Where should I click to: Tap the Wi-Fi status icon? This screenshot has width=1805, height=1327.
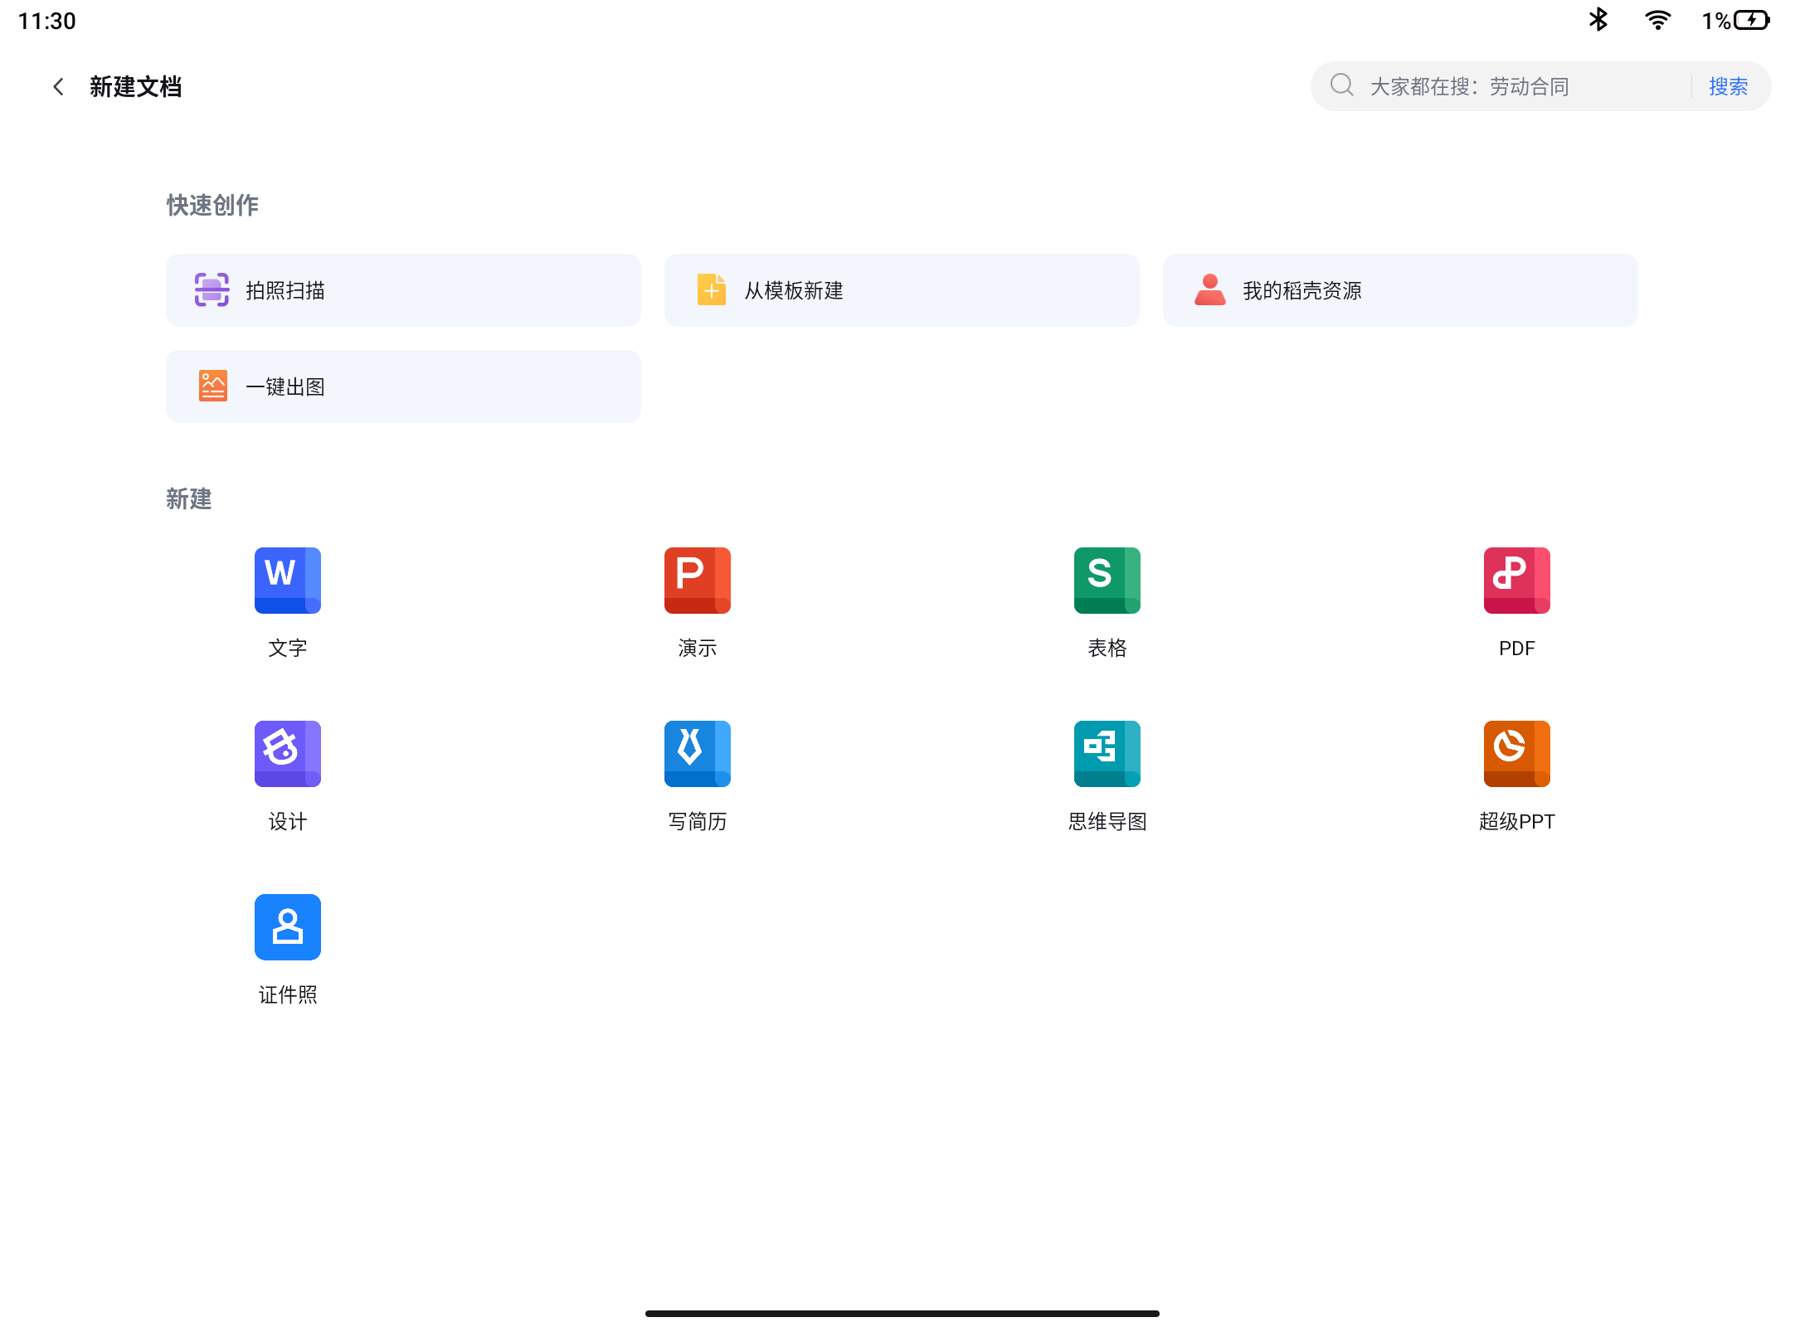coord(1657,20)
